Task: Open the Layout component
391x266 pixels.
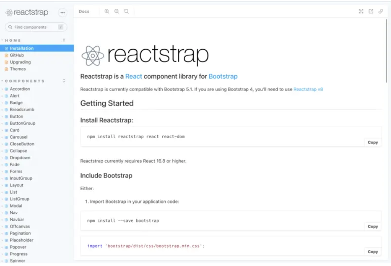Action: coord(17,185)
